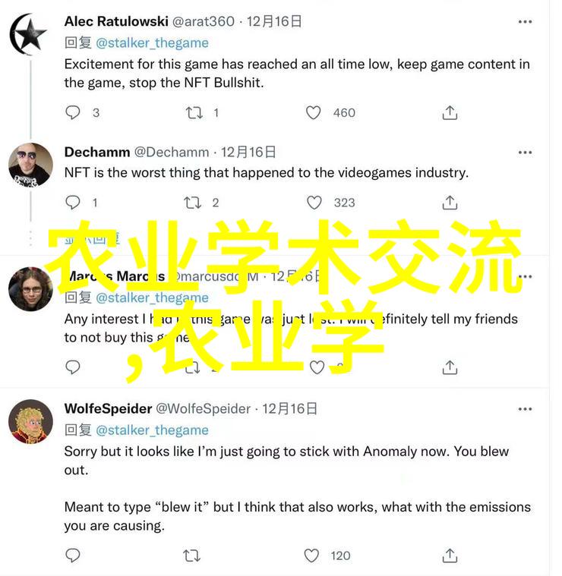Reply to WolfeSpeider's tweet
The image size is (562, 576).
73,556
